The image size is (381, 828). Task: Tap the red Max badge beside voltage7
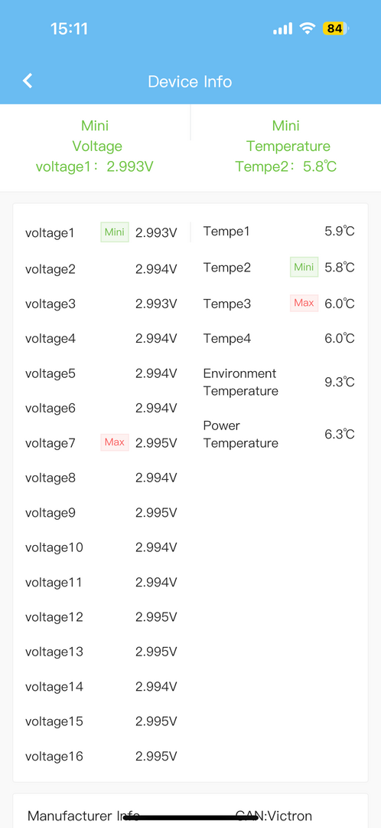[x=115, y=442]
